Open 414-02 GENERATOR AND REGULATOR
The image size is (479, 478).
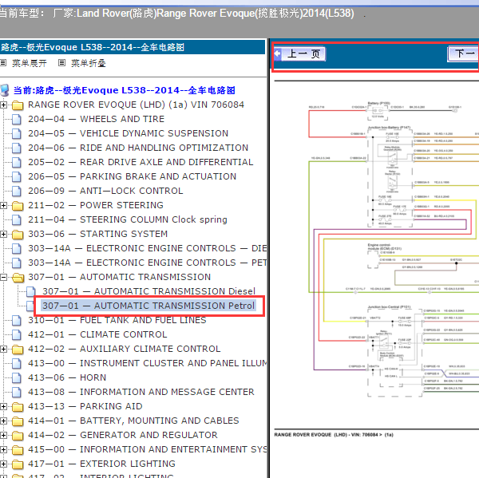pos(123,435)
